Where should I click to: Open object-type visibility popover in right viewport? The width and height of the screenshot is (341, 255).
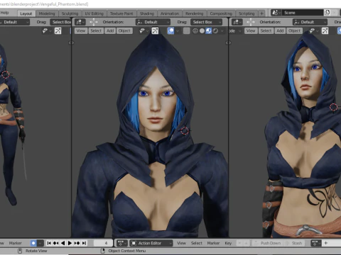point(313,31)
